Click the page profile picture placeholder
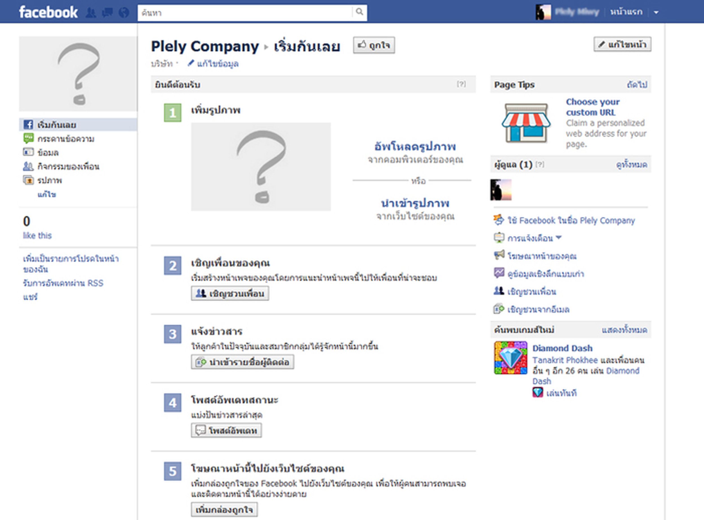This screenshot has height=520, width=704. (78, 74)
